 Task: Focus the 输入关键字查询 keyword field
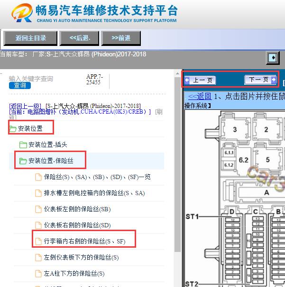31,79
